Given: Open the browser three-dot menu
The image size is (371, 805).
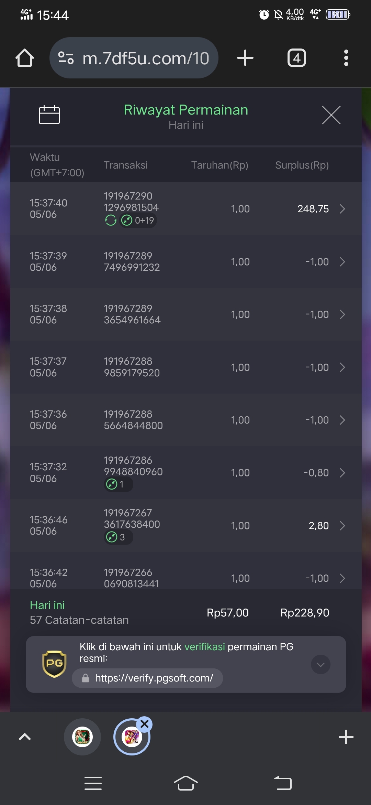Looking at the screenshot, I should 346,58.
